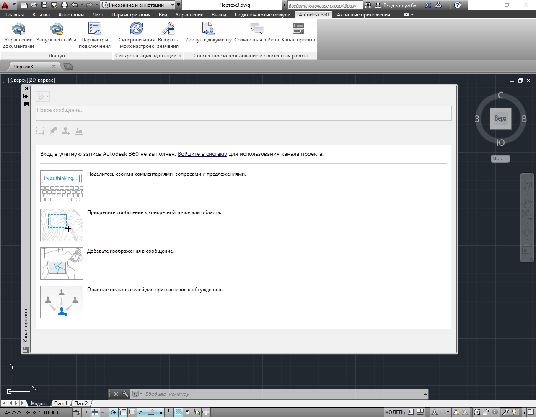Click [Сверху] viewport view control

point(18,80)
